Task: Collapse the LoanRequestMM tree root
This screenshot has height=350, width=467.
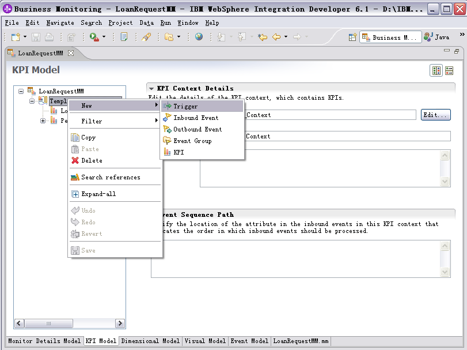Action: (x=21, y=91)
